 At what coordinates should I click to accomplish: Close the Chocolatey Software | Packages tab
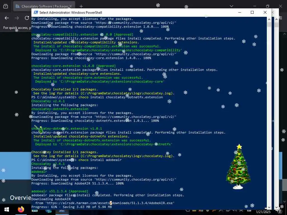coord(70,6)
